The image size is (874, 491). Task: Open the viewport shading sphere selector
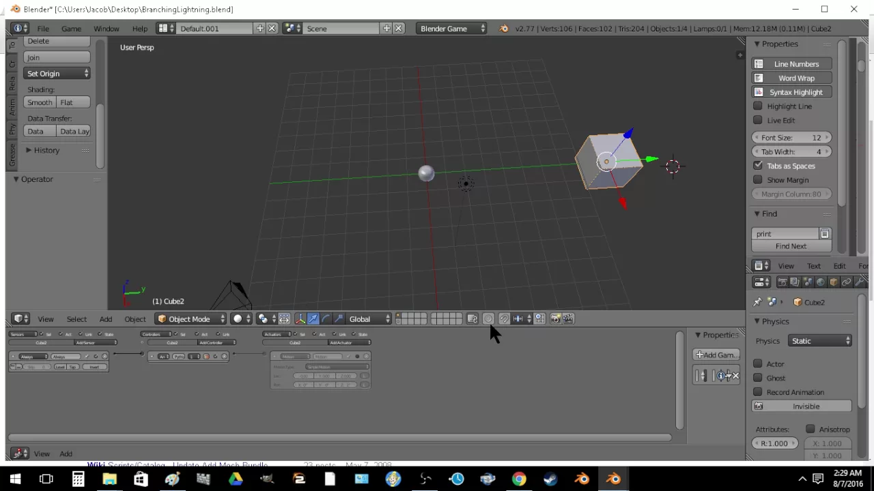tap(241, 319)
